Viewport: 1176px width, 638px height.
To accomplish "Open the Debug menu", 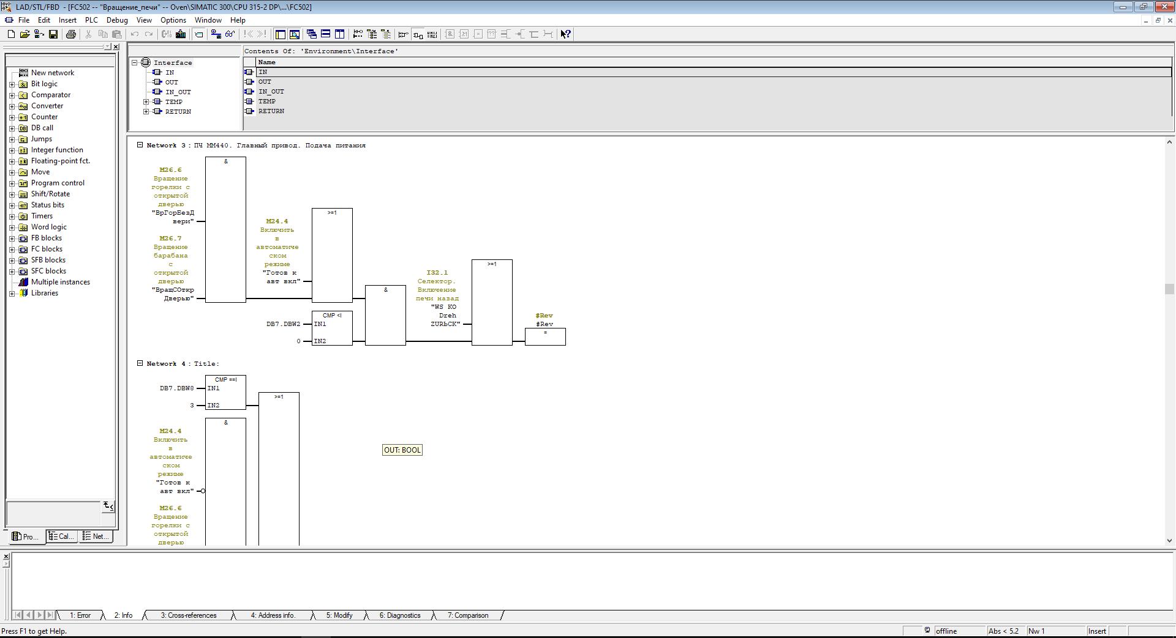I will click(x=116, y=20).
